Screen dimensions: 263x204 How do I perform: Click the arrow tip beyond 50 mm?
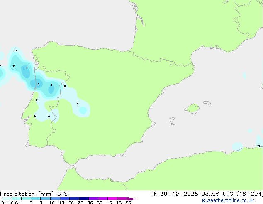click(131, 199)
